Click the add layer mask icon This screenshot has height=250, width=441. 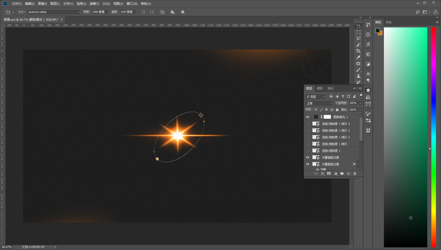329,174
